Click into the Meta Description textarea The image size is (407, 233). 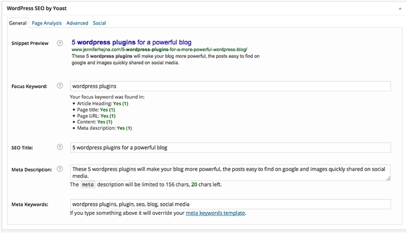(x=231, y=172)
